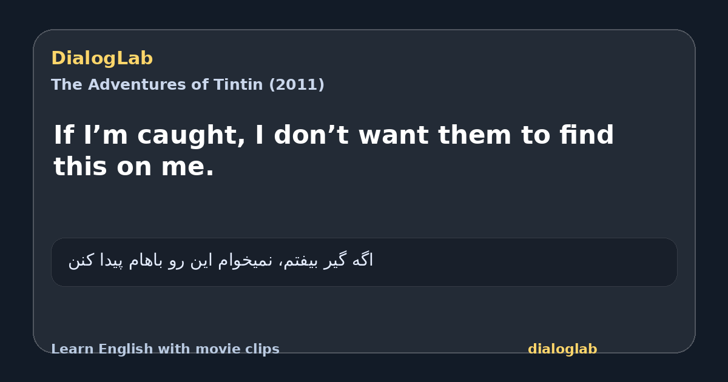Viewport: 728px width, 382px height.
Task: Open The Adventures of Tintin movie title
Action: 187,85
